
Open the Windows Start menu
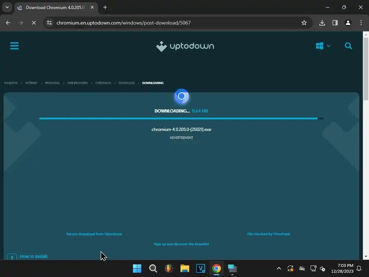[x=137, y=268]
